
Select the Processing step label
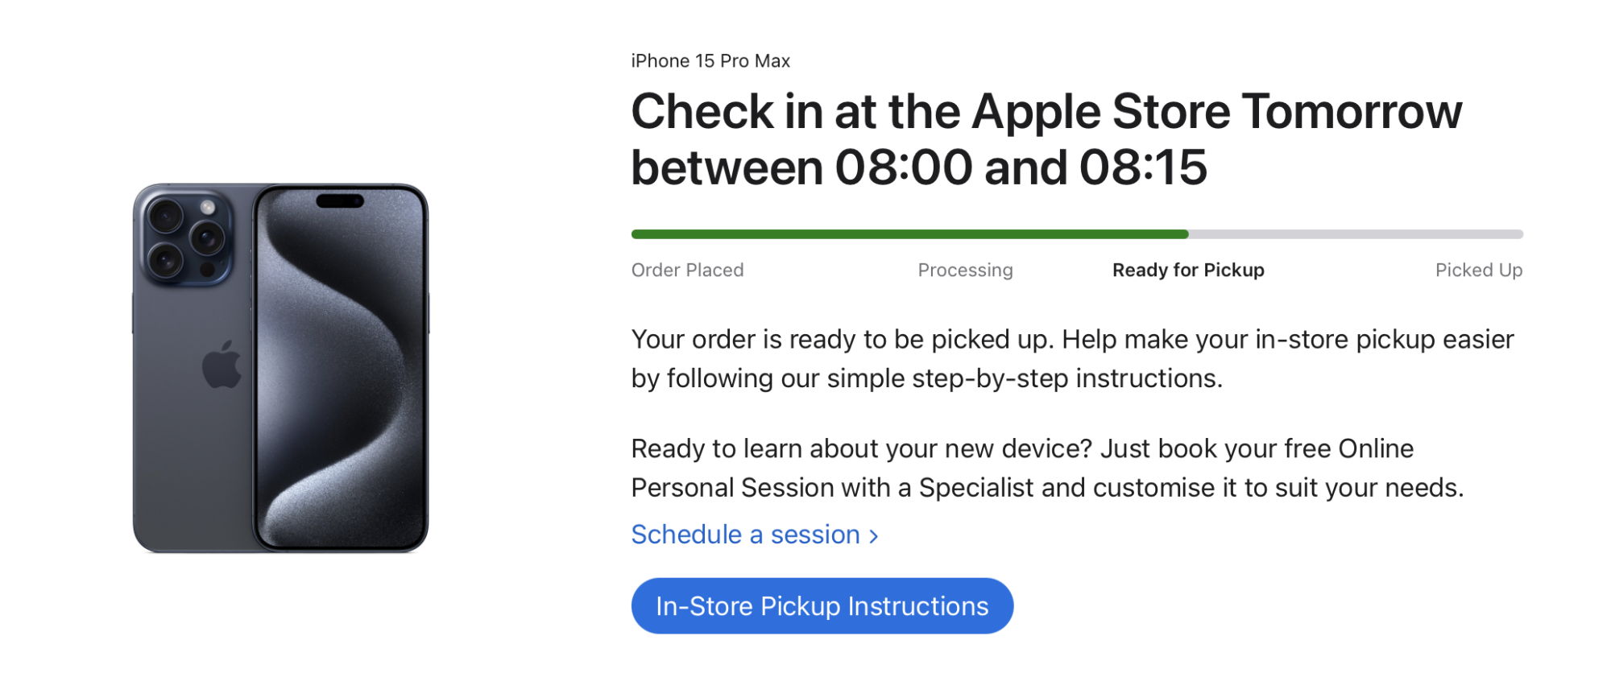(965, 271)
